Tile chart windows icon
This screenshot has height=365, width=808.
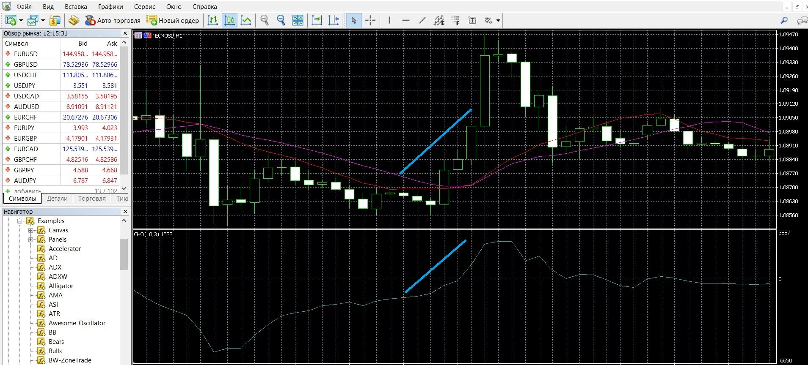coord(298,20)
